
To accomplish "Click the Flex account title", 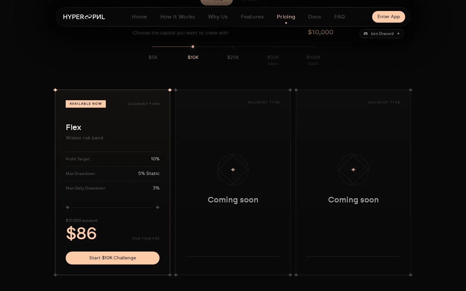I will click(73, 127).
